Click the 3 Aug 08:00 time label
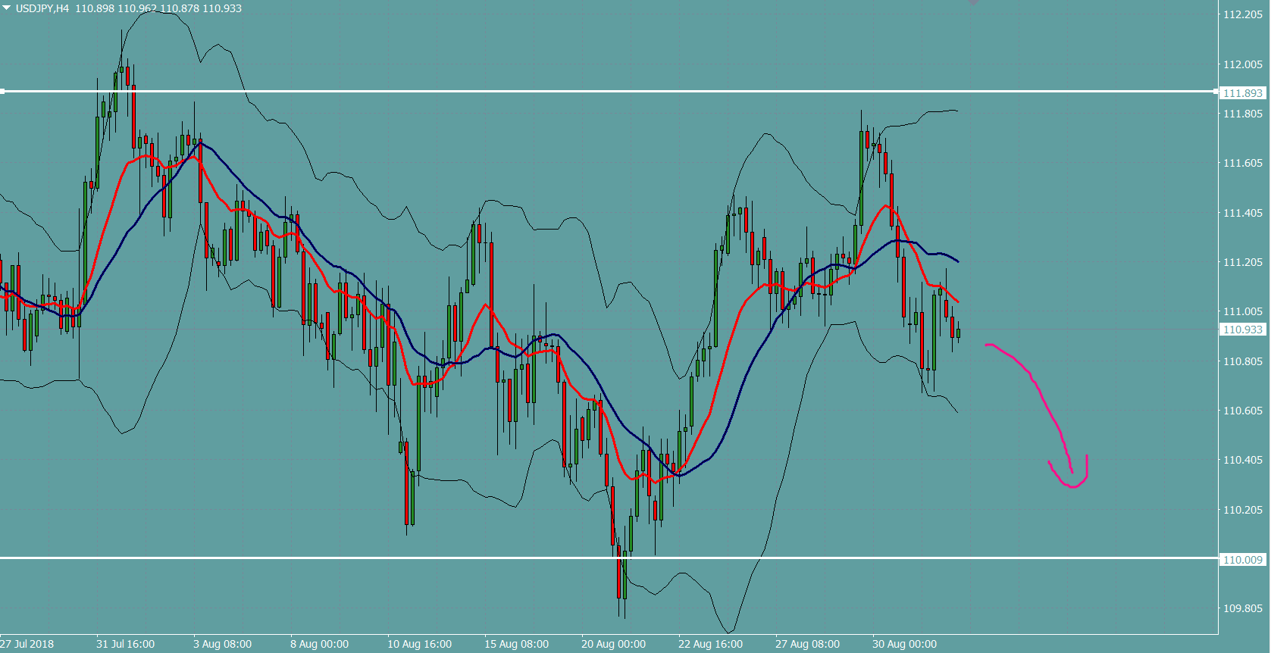This screenshot has height=653, width=1271. (222, 644)
